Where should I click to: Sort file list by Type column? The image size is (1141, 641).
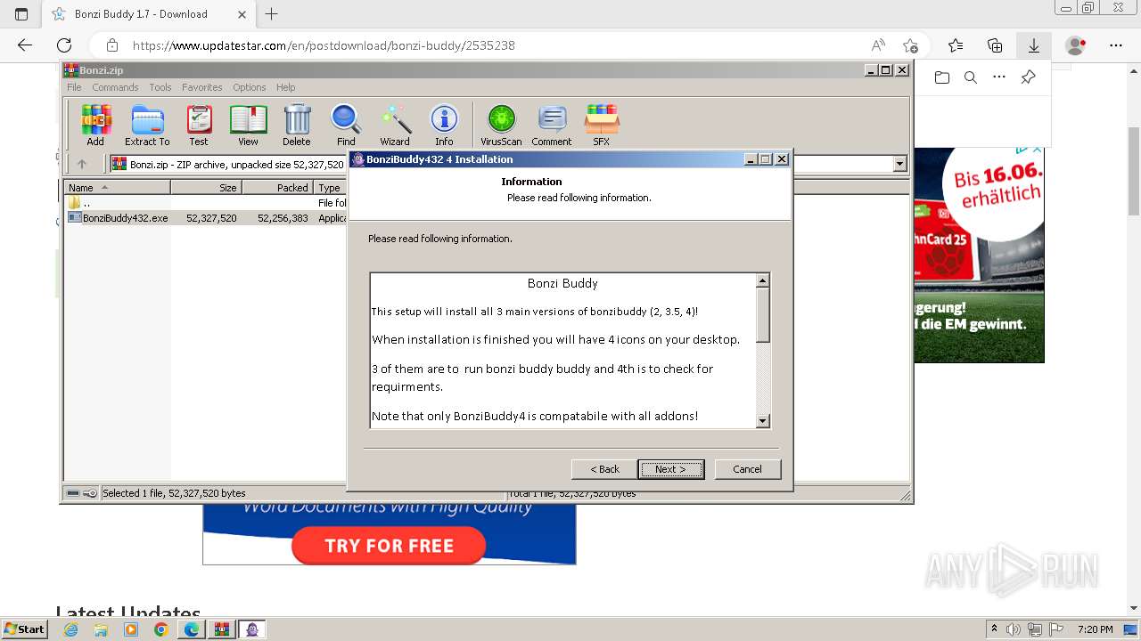(330, 188)
